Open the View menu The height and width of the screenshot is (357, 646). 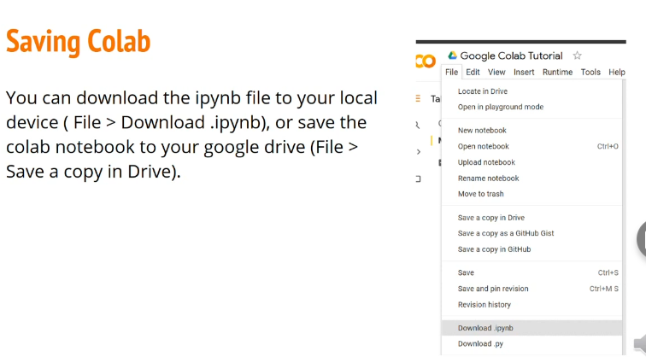(496, 72)
